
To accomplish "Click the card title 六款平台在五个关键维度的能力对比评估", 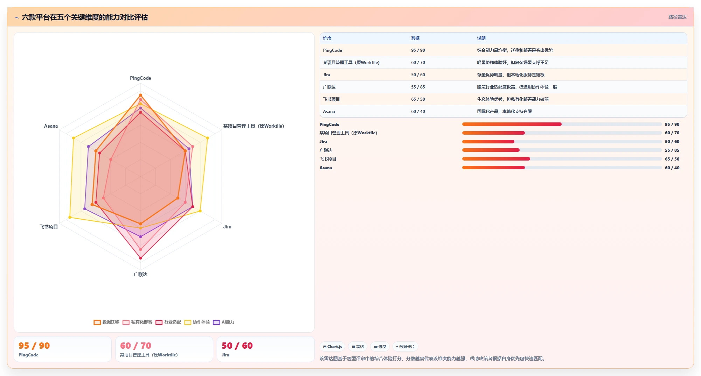I will tap(85, 17).
